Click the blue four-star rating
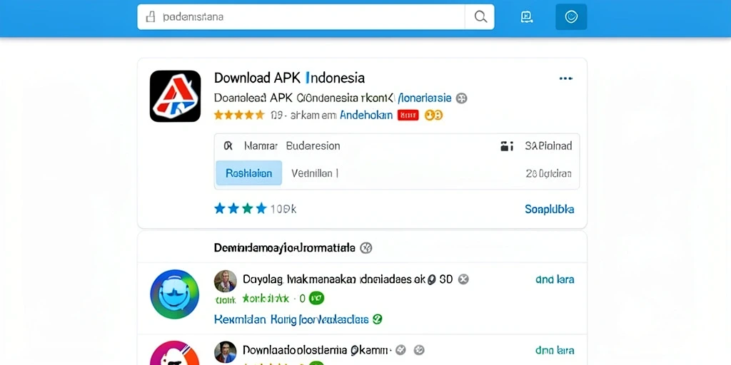Viewport: 731px width, 365px height. [240, 209]
